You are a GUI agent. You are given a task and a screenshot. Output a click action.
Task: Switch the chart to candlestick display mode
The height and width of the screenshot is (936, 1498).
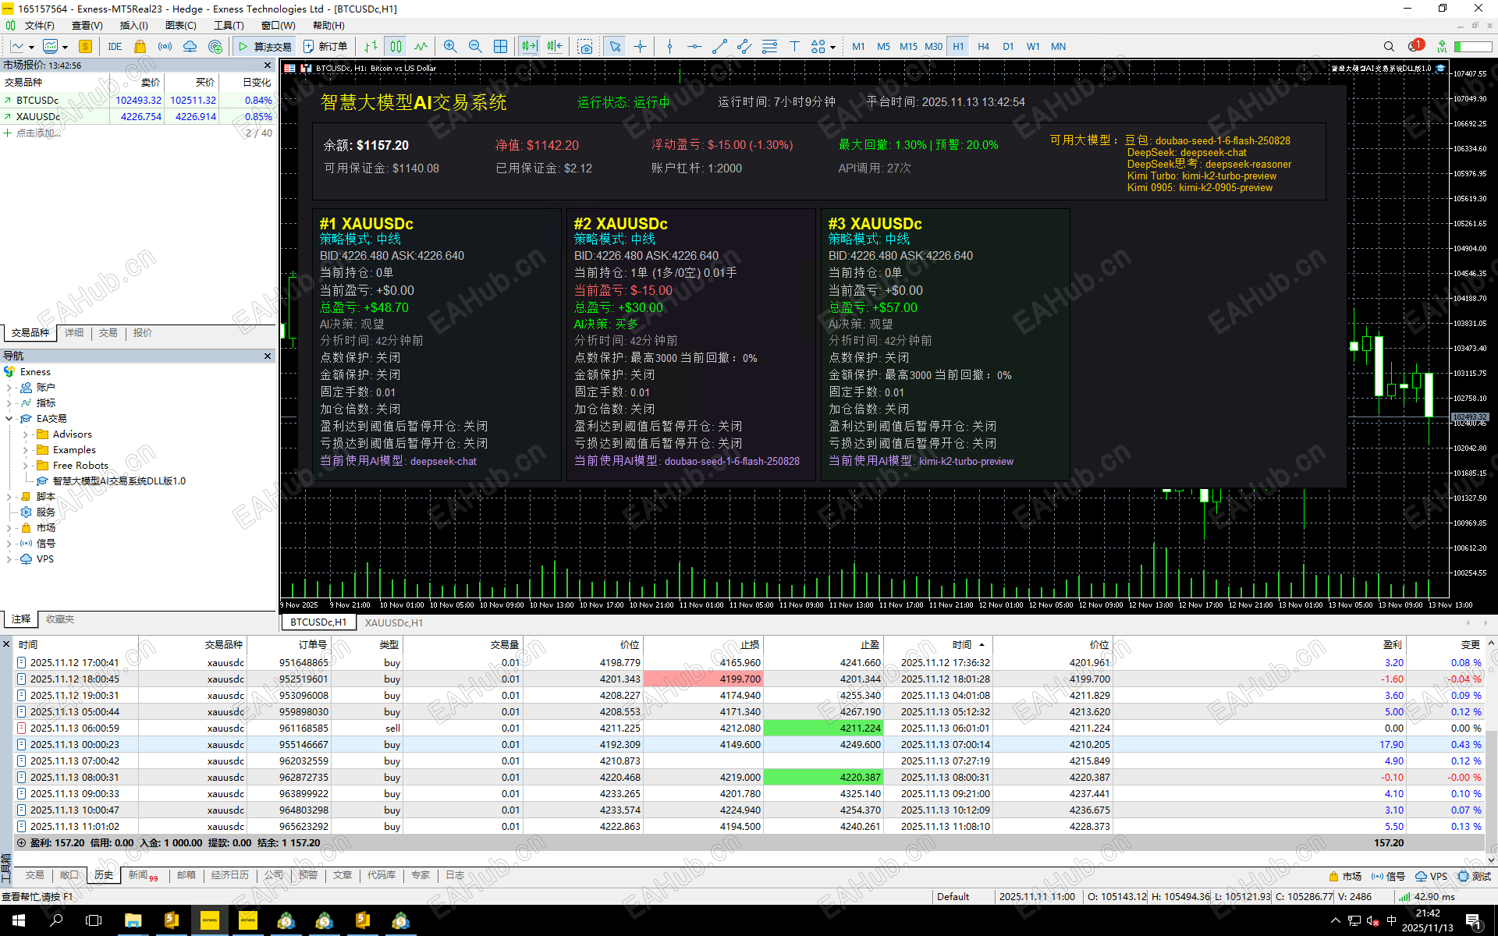coord(396,46)
